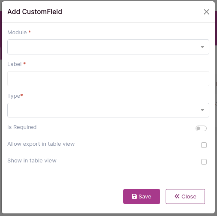Viewport: 217px width, 216px height.
Task: Click the Type field label
Action: [x=14, y=96]
